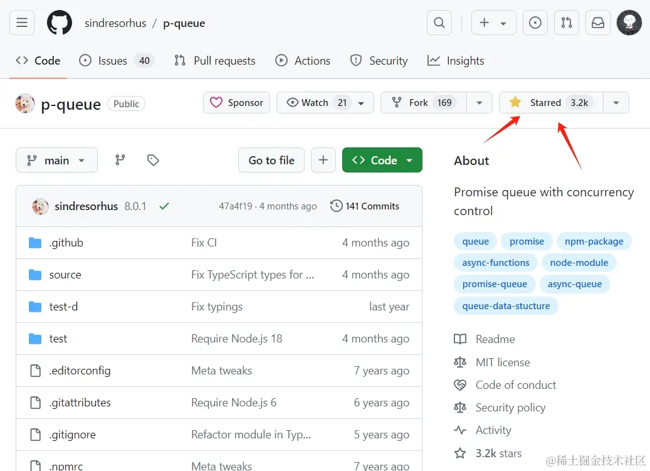
Task: Click the .editorconfig file icon
Action: [36, 371]
